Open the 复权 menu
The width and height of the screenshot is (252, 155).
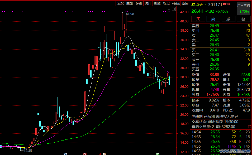click(120, 3)
